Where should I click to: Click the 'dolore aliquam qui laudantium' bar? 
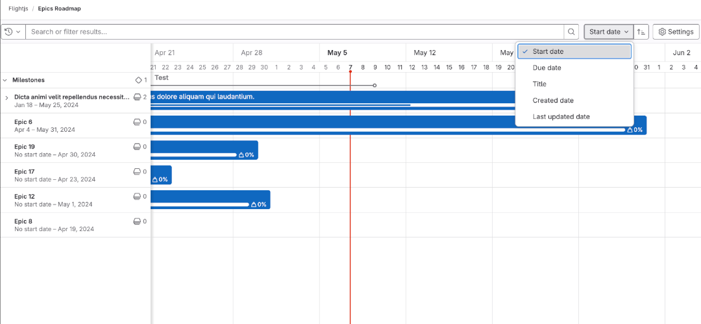[x=333, y=100]
